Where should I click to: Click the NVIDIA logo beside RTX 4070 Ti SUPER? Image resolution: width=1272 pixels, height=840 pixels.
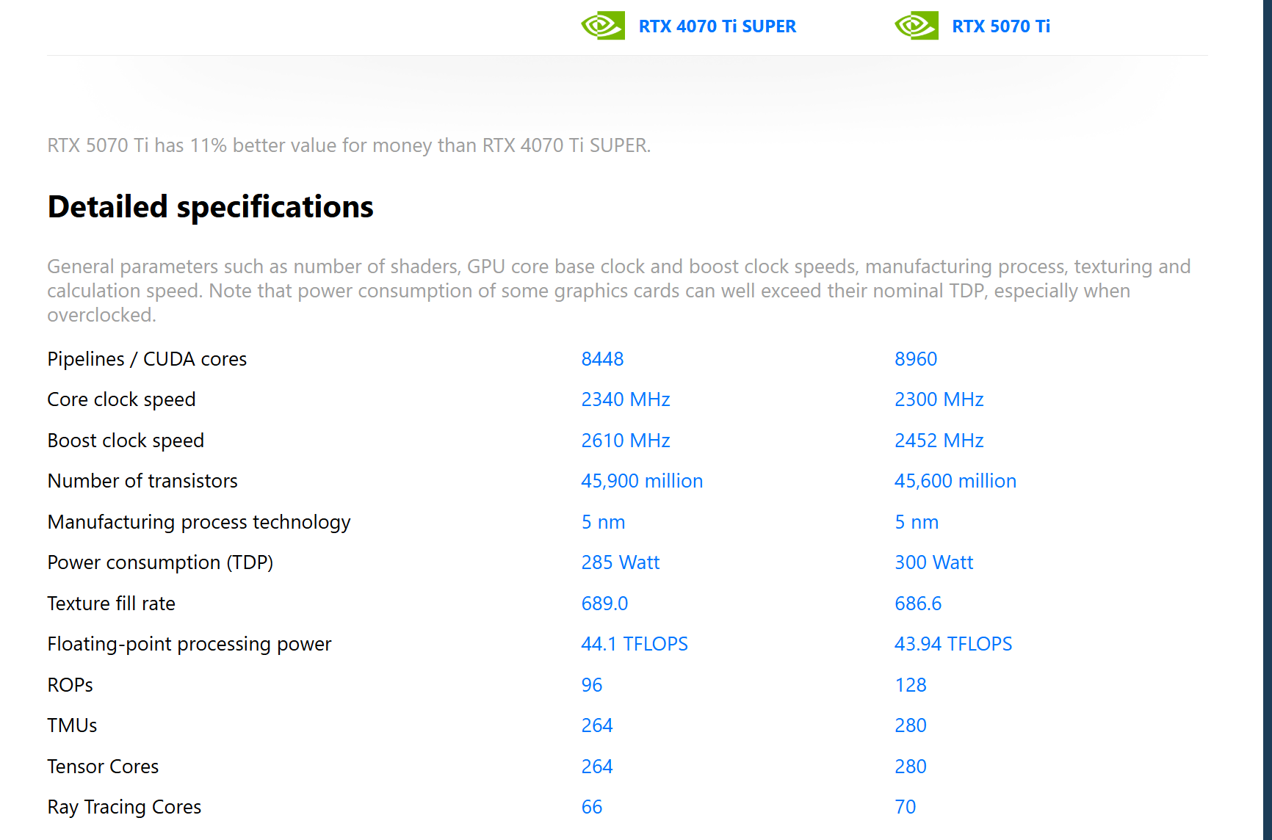tap(603, 26)
